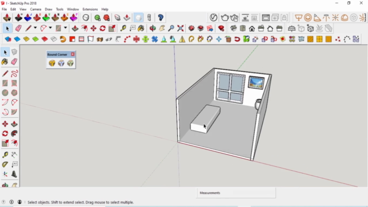This screenshot has width=368, height=207.
Task: Select the Move tool in top toolbar
Action: point(93,28)
